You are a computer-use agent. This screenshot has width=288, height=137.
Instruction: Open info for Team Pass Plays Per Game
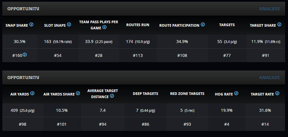[x=104, y=27]
